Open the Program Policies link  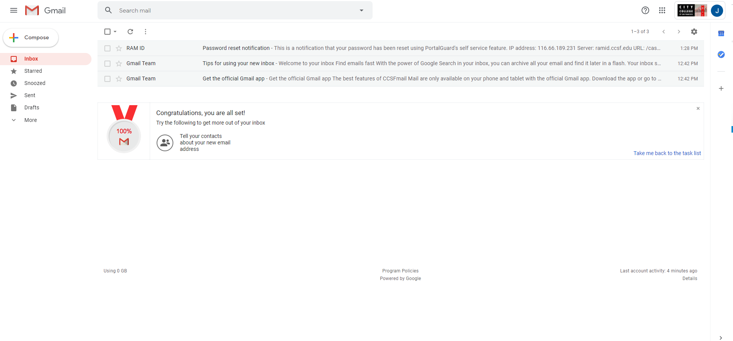[400, 271]
